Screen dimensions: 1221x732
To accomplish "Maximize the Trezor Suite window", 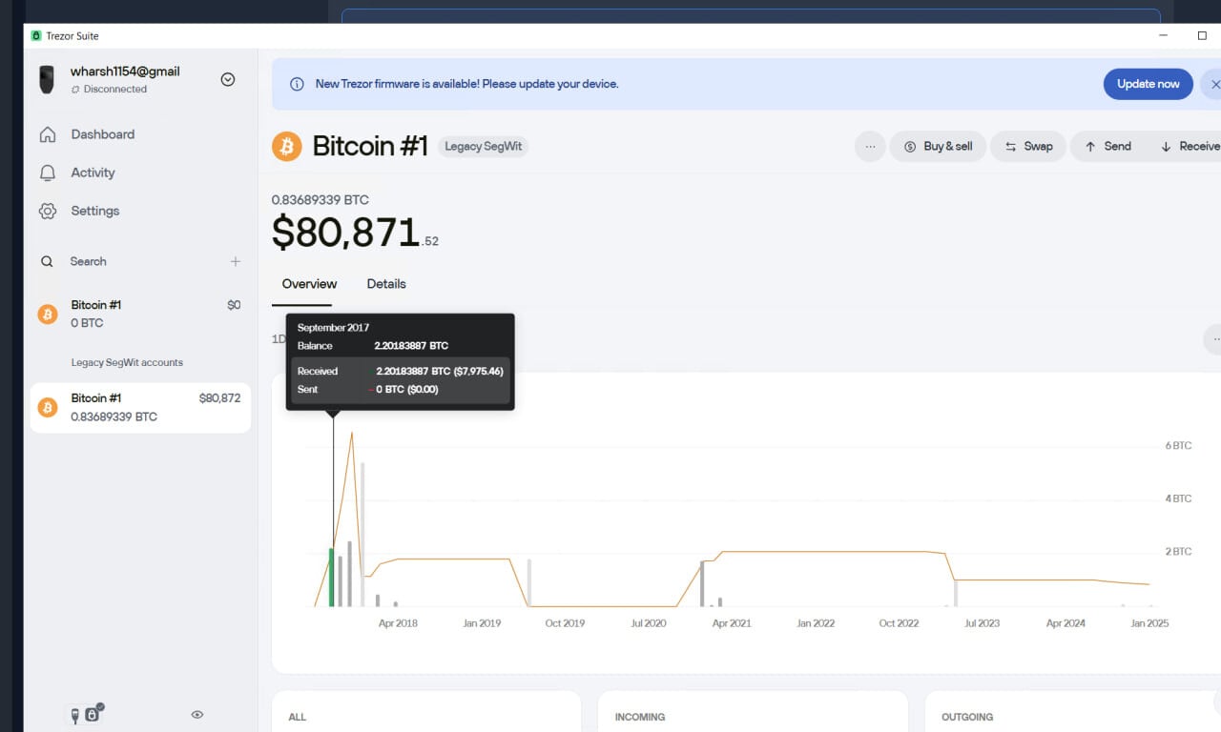I will point(1202,35).
